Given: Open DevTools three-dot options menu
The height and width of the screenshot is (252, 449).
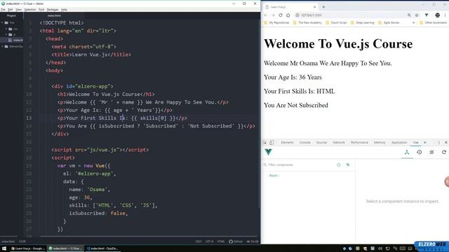Looking at the screenshot, I should (x=438, y=142).
